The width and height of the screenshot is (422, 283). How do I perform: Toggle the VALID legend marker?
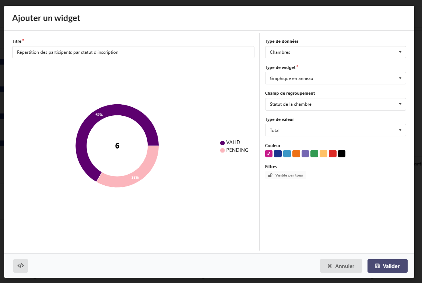click(222, 143)
